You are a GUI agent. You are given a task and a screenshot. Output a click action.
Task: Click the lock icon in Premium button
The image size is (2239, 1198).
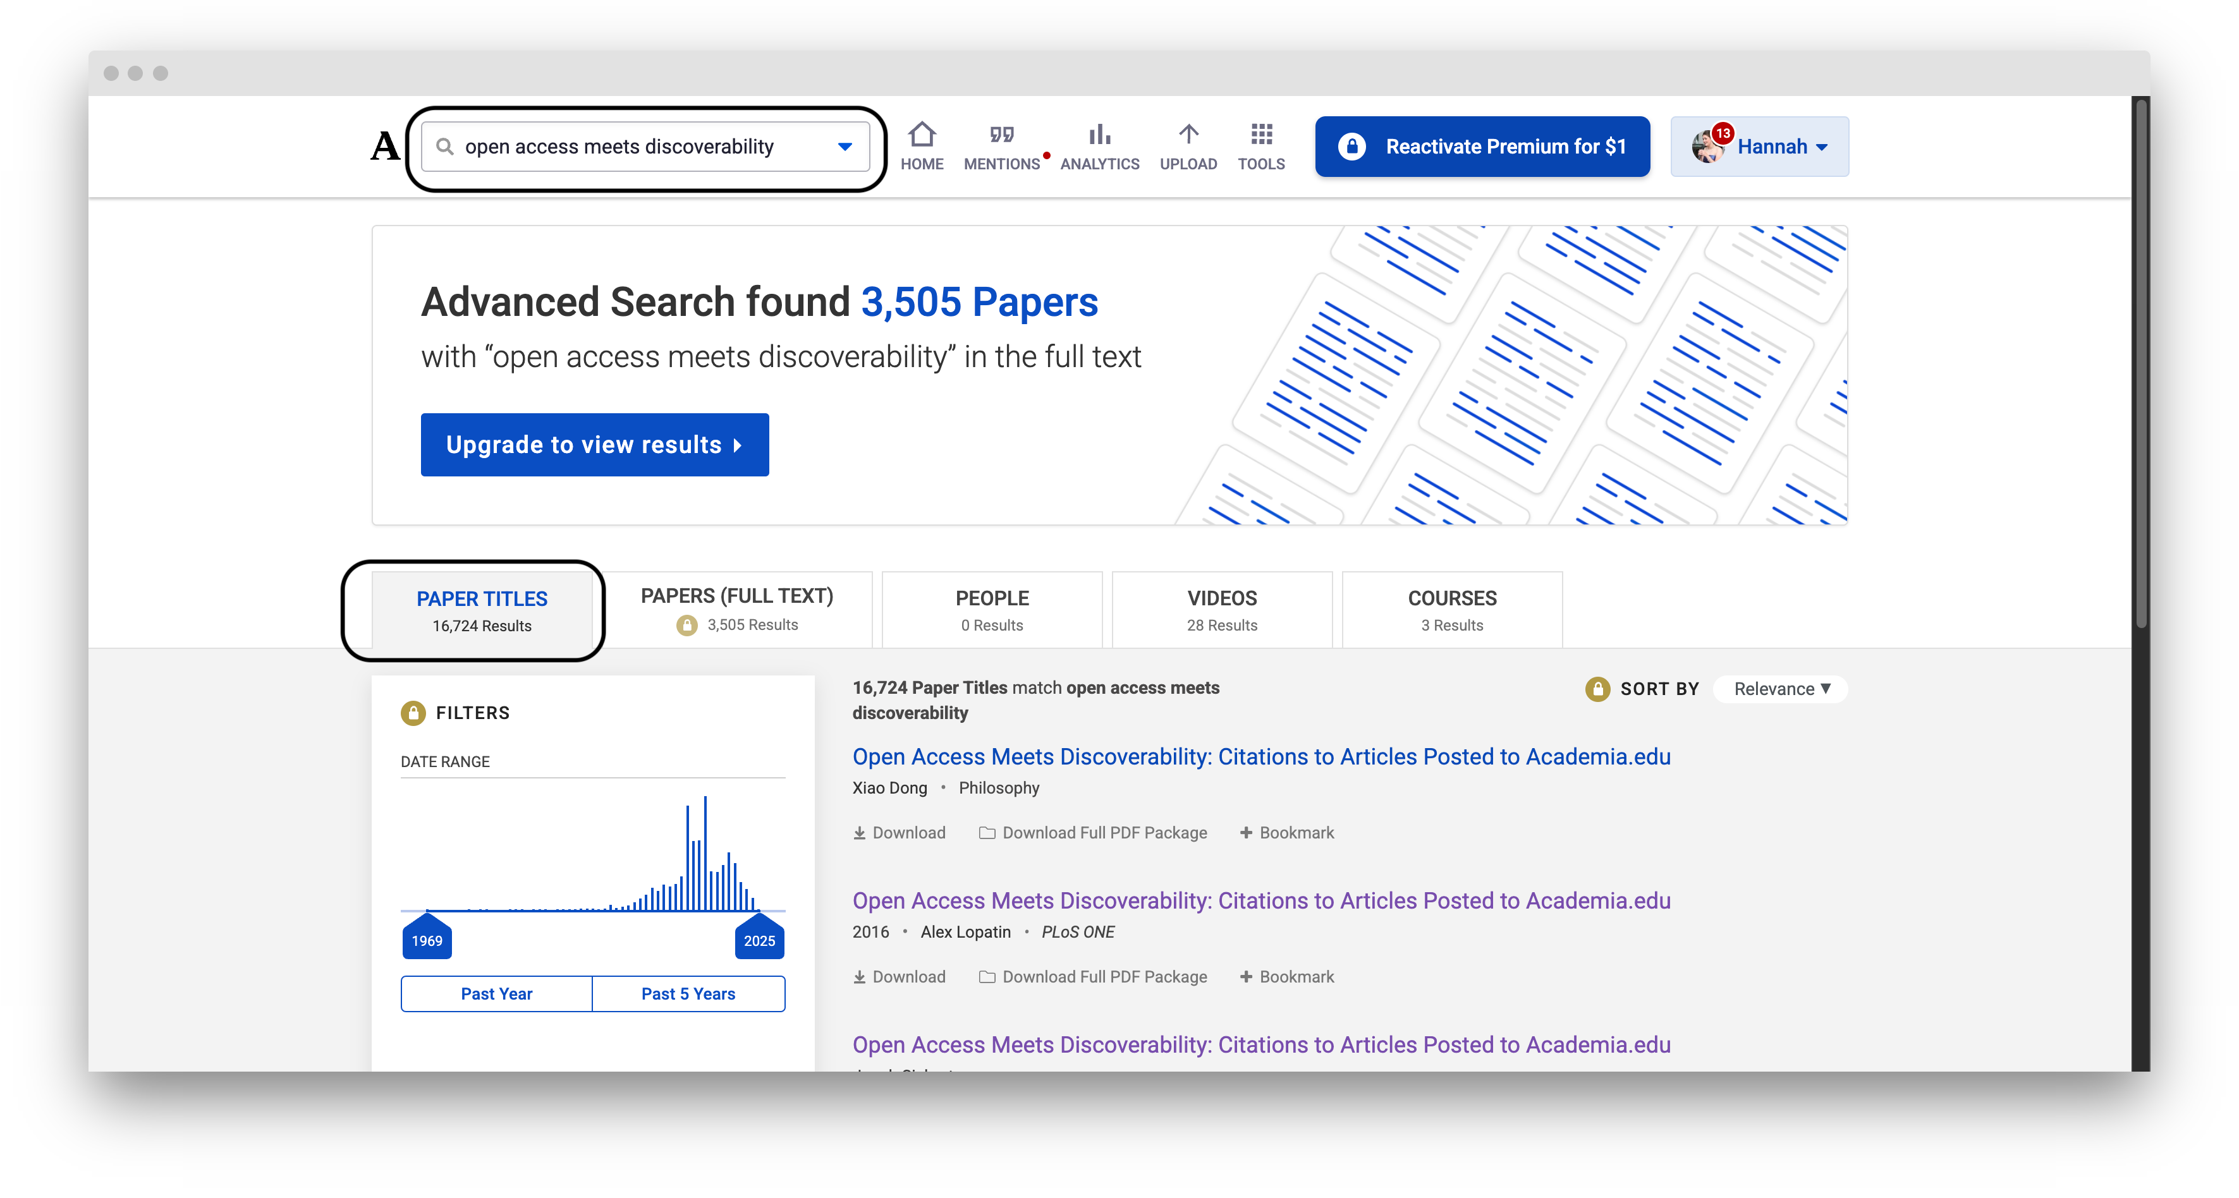(x=1351, y=146)
